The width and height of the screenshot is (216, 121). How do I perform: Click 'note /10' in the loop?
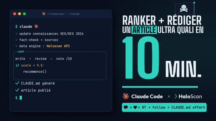pos(64,59)
